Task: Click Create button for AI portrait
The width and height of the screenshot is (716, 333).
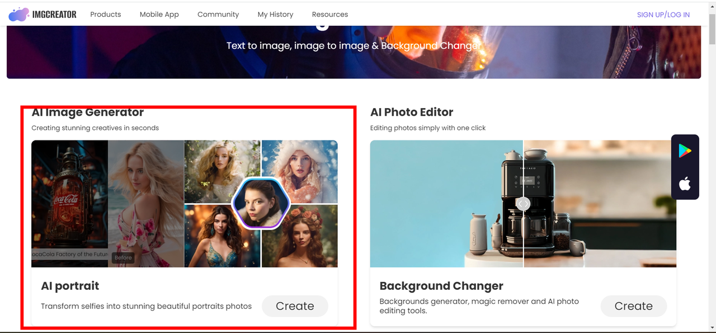Action: [x=295, y=306]
